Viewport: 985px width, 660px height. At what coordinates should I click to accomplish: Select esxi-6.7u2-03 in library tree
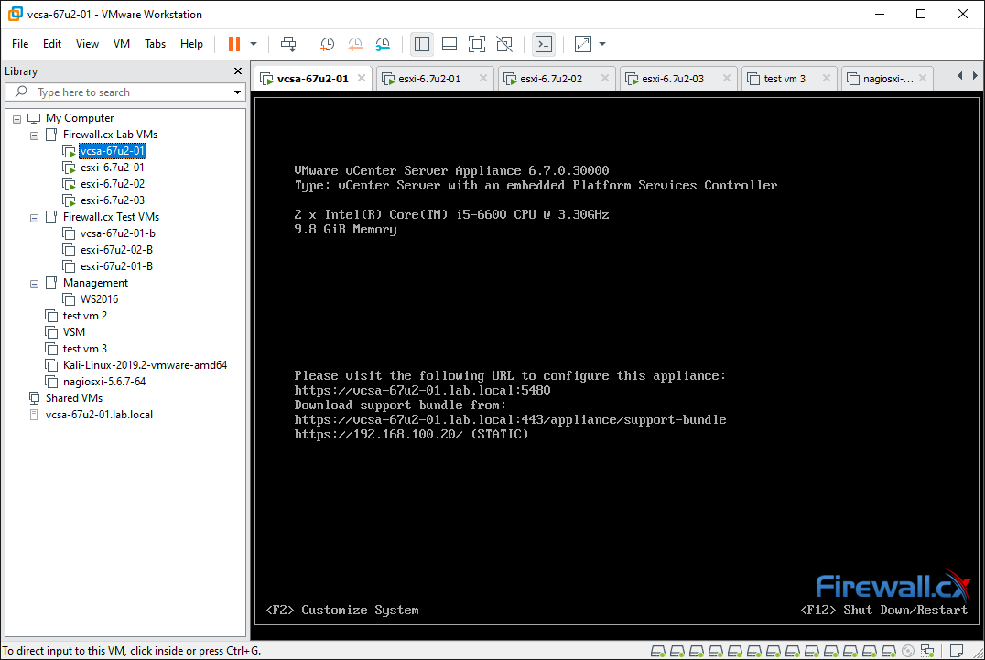113,200
